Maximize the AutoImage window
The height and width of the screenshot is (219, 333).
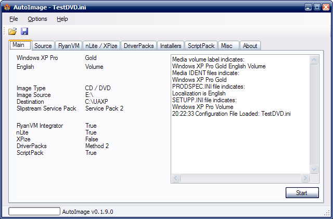317,7
